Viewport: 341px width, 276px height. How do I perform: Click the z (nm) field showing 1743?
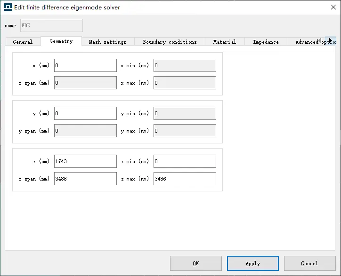point(85,161)
